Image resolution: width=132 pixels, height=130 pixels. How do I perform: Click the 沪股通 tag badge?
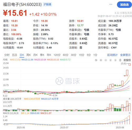pos(47,5)
